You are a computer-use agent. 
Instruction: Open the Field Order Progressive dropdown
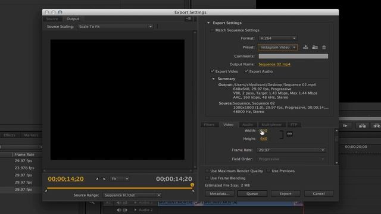click(291, 159)
